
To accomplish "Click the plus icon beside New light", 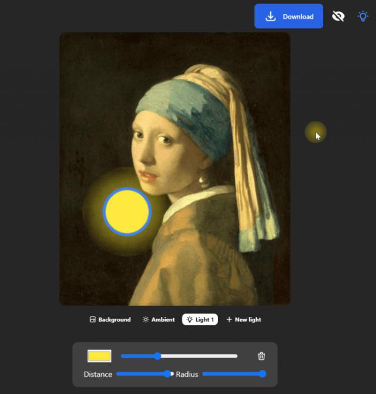I will pos(229,319).
